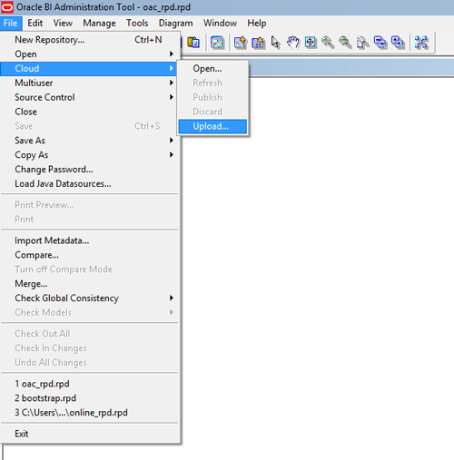
Task: Click the paste clipboard toolbar icon
Action: pyautogui.click(x=193, y=43)
